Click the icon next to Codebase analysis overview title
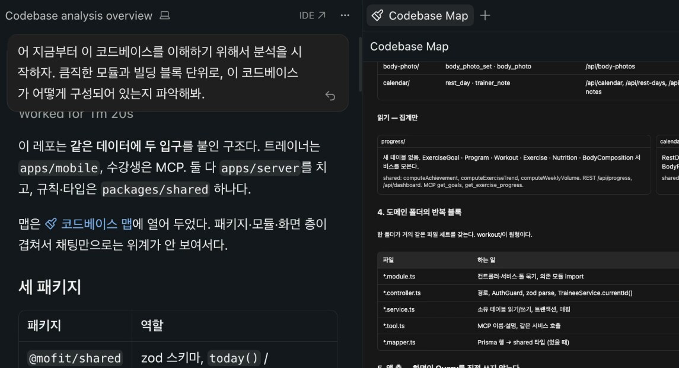The width and height of the screenshot is (679, 368). [x=164, y=15]
